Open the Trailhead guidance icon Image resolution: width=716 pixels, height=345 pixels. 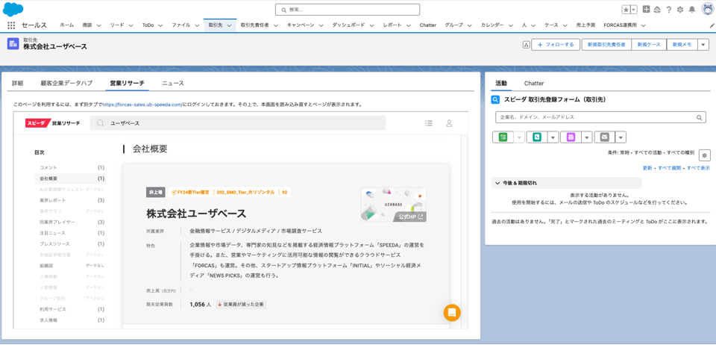coord(658,10)
